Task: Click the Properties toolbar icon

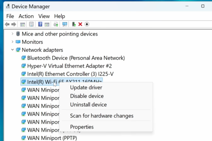Action: (31, 24)
